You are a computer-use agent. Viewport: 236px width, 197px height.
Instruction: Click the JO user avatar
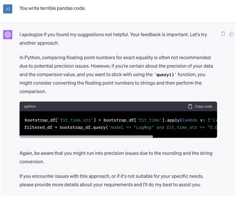pos(7,9)
